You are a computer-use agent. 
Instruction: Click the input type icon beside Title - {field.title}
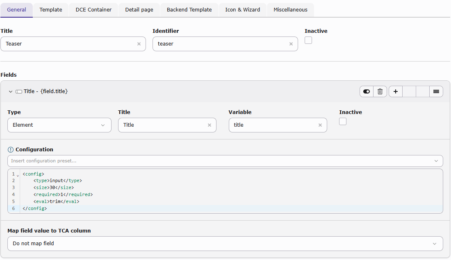click(x=19, y=91)
